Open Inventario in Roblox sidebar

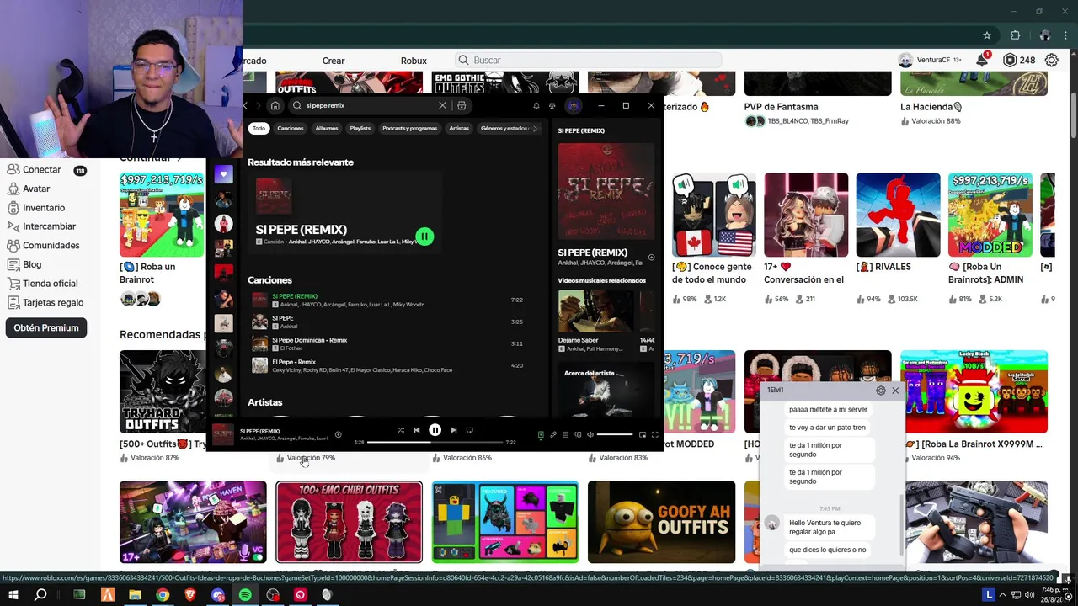click(x=44, y=207)
